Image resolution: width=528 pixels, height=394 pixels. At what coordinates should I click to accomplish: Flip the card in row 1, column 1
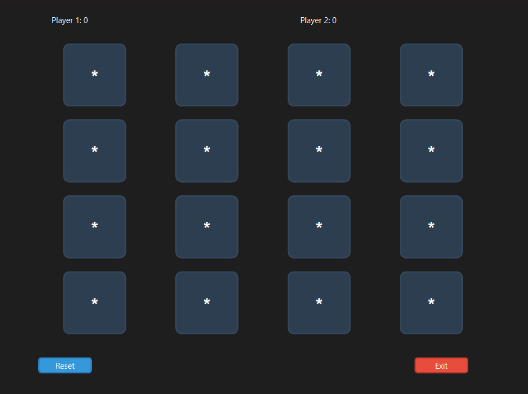95,75
